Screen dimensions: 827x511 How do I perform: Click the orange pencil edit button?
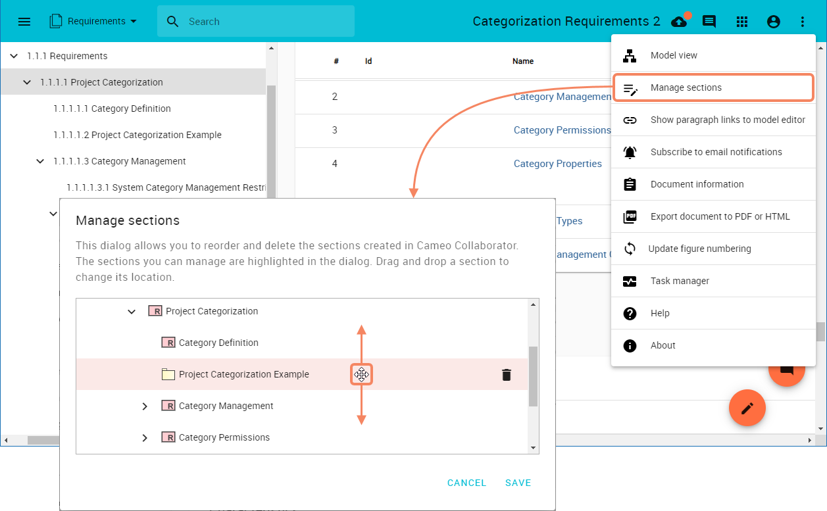pos(747,408)
